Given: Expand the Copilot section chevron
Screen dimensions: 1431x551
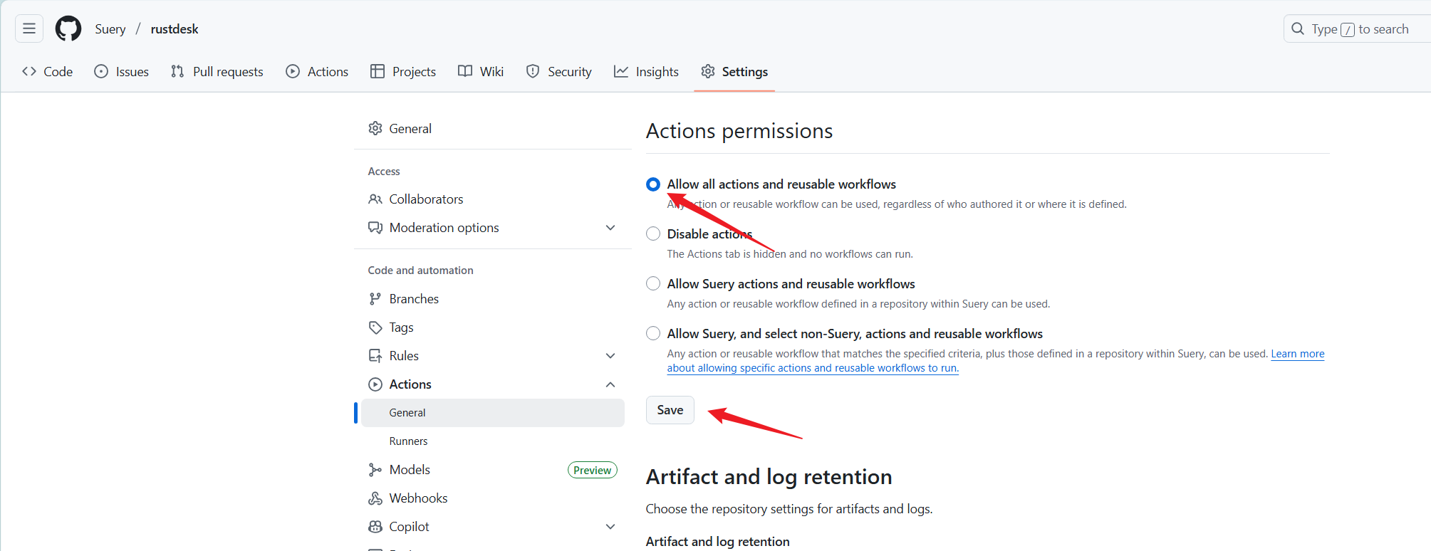Looking at the screenshot, I should coord(610,527).
